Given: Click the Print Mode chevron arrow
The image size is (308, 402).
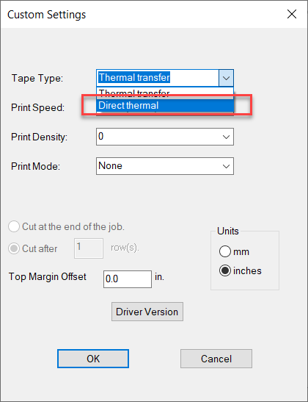Looking at the screenshot, I should coord(226,166).
